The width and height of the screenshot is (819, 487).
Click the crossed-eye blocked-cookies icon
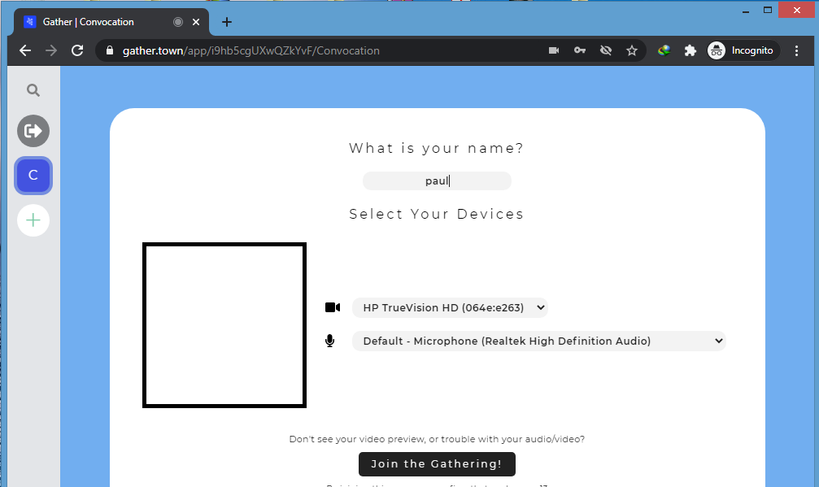(606, 50)
